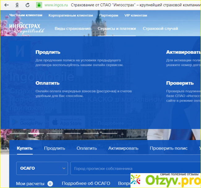Screen dimensions: 201x188
Task: Open the App Store badge
Action: [67, 122]
